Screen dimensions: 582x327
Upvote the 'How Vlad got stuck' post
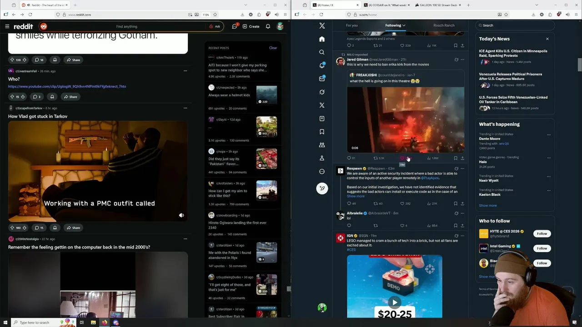coord(12,228)
